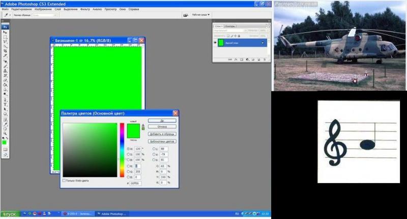Enable the 'Только Web-цвета' checkbox
The height and width of the screenshot is (219, 407).
point(64,180)
